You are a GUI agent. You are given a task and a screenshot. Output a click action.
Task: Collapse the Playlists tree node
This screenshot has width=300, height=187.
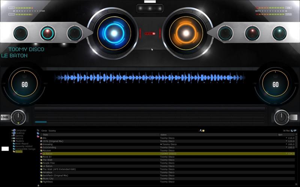pos(12,141)
